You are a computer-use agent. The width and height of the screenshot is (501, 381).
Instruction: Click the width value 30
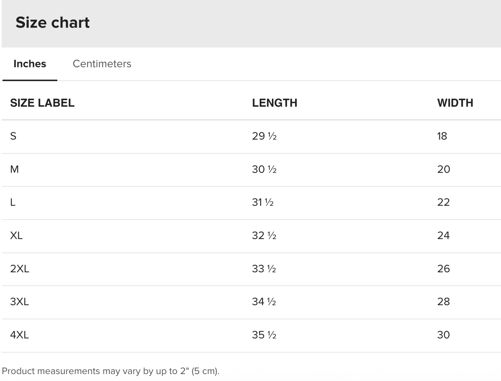click(x=443, y=335)
